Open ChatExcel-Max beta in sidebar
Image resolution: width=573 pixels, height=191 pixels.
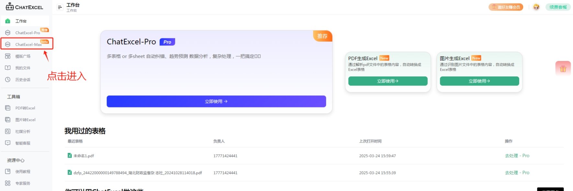[x=28, y=45]
